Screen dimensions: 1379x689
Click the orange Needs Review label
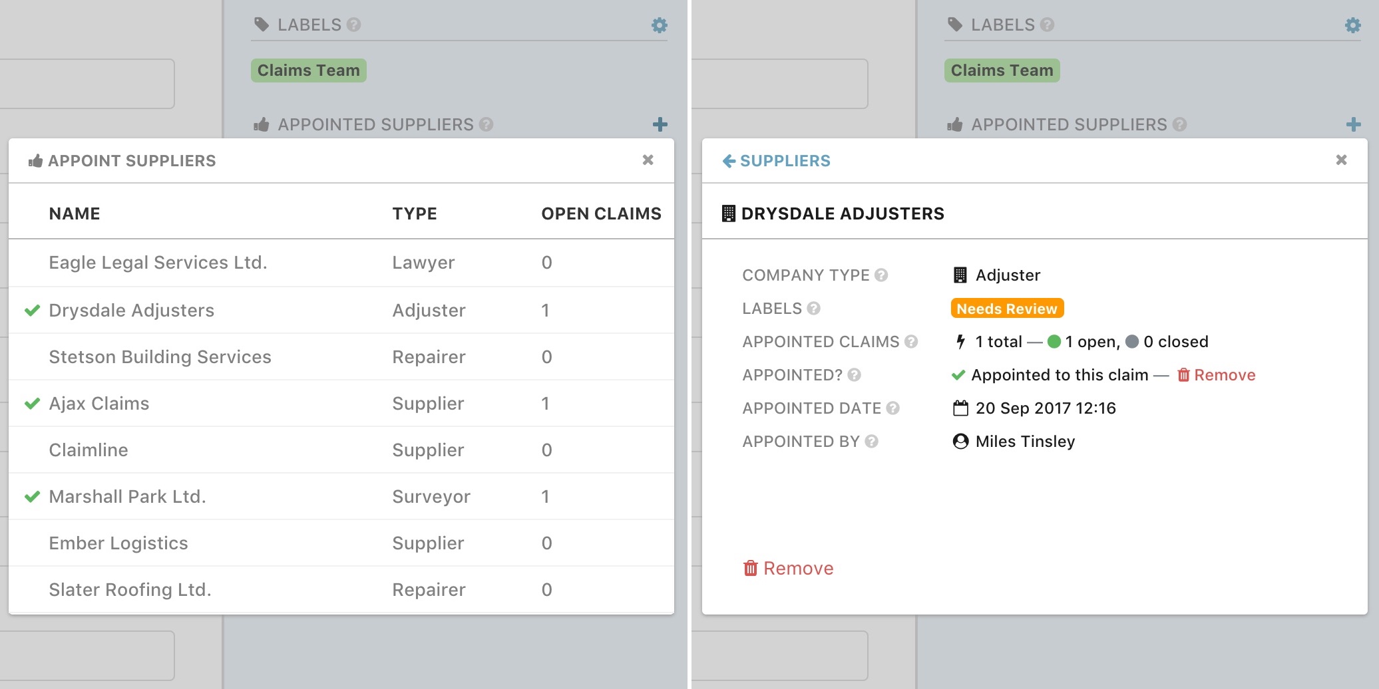tap(1006, 308)
